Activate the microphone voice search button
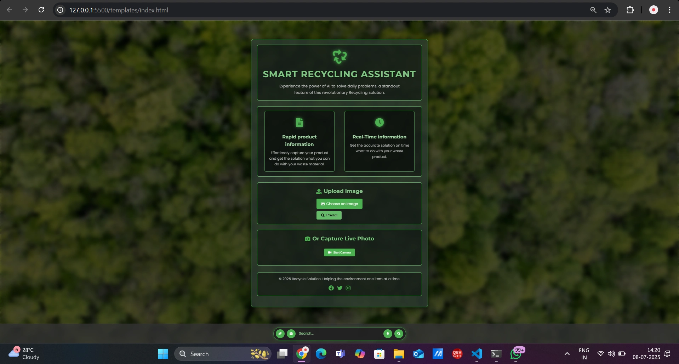Image resolution: width=679 pixels, height=364 pixels. coord(388,334)
